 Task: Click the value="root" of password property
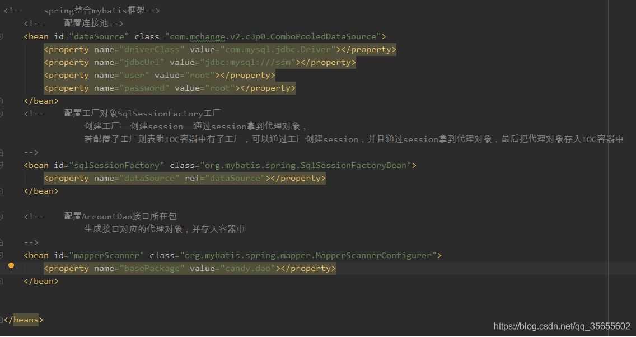click(205, 88)
